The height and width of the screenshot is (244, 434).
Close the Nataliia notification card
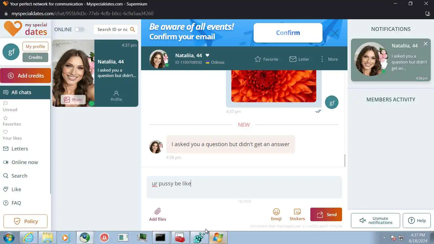425,44
